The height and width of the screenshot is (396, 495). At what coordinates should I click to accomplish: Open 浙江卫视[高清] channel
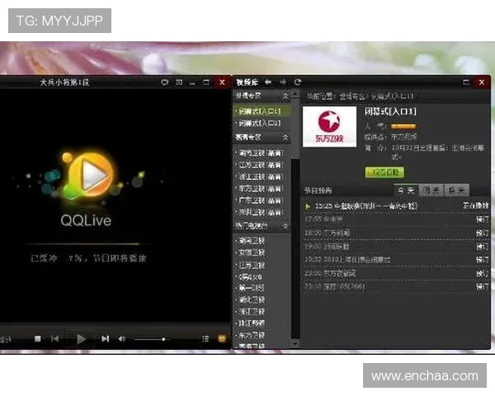[262, 177]
